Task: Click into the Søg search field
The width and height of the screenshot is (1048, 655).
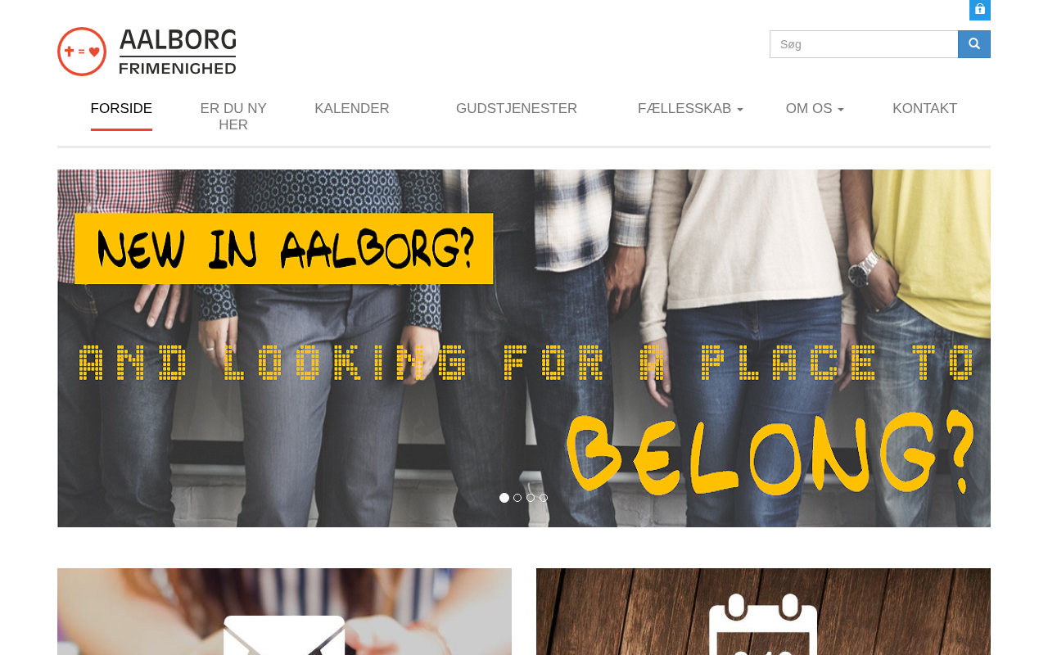Action: (x=864, y=44)
